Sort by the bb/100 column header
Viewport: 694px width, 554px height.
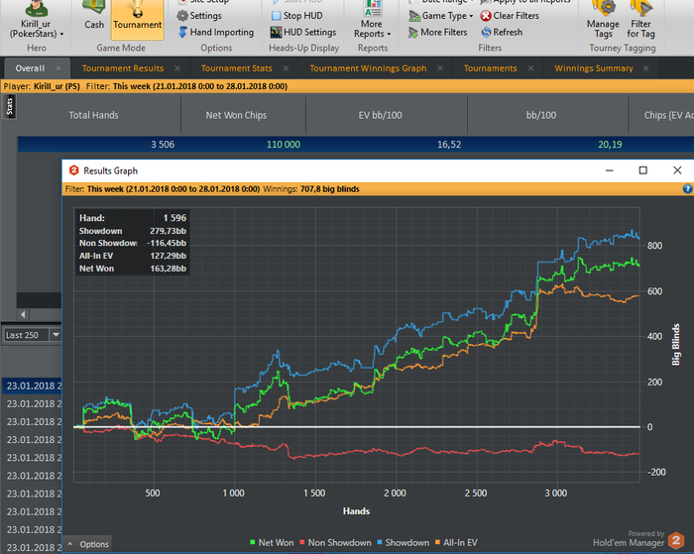(x=541, y=115)
